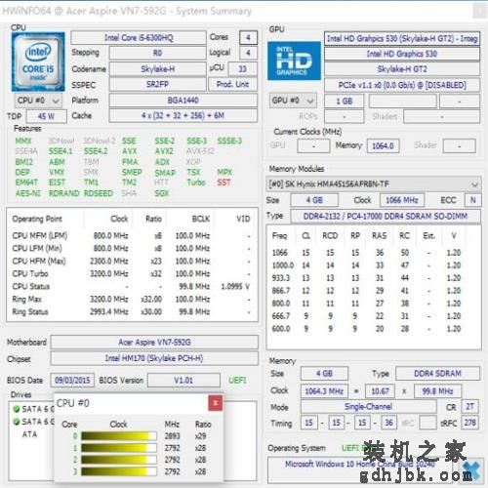The height and width of the screenshot is (488, 488).
Task: Select the Codename Skylake-H field
Action: click(x=157, y=69)
